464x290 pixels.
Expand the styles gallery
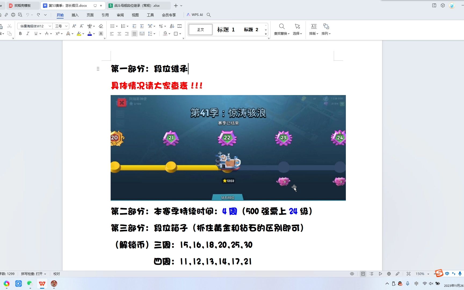[266, 34]
